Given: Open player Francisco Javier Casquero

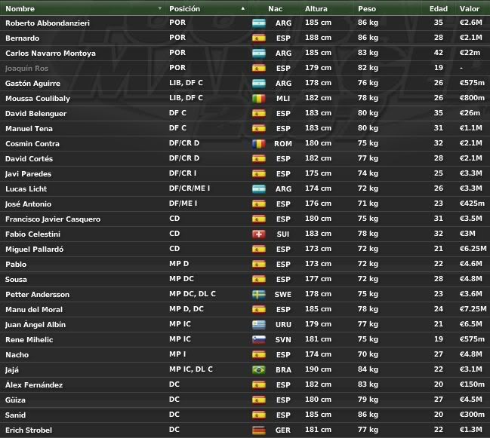Looking at the screenshot, I should pyautogui.click(x=53, y=219).
